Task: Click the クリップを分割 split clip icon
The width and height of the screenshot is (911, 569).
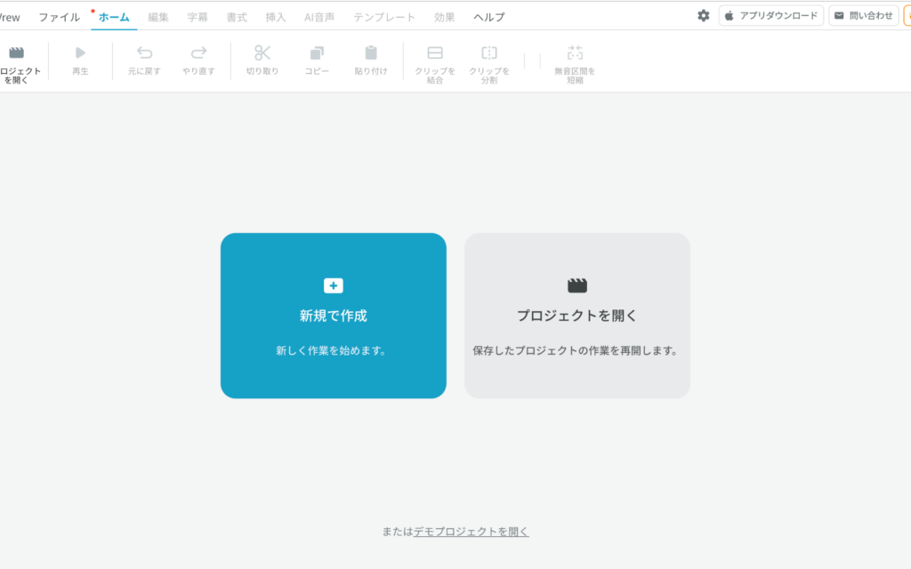Action: click(489, 53)
